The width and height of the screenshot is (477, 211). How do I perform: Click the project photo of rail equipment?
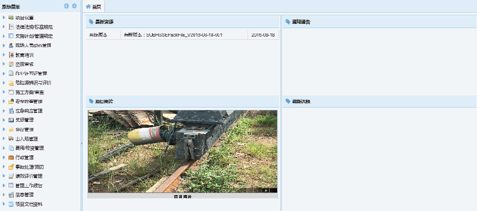182,151
